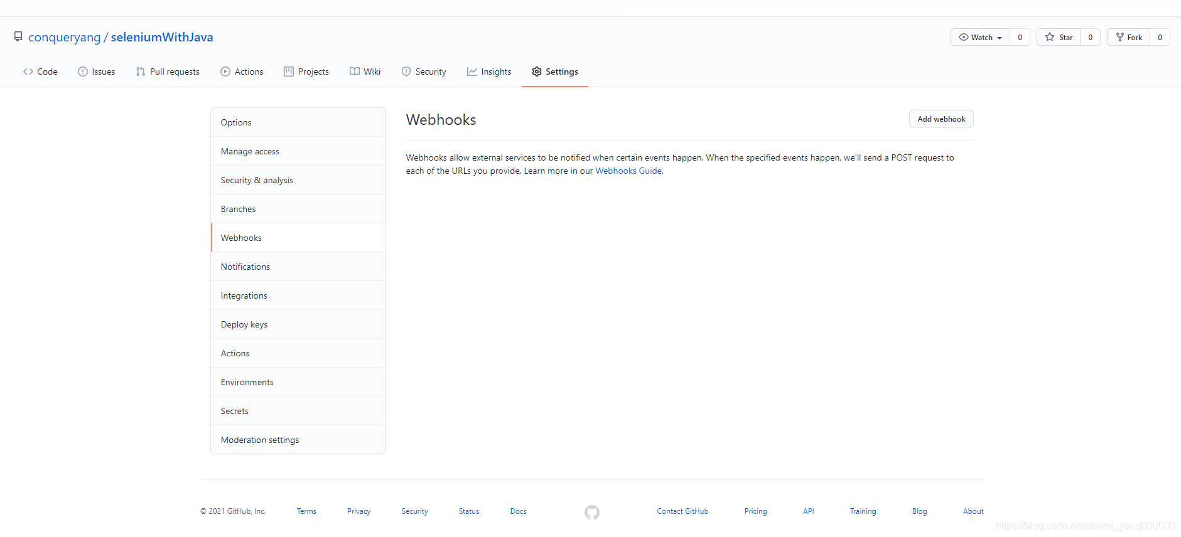
Task: Click the Star count of 0
Action: click(x=1090, y=37)
